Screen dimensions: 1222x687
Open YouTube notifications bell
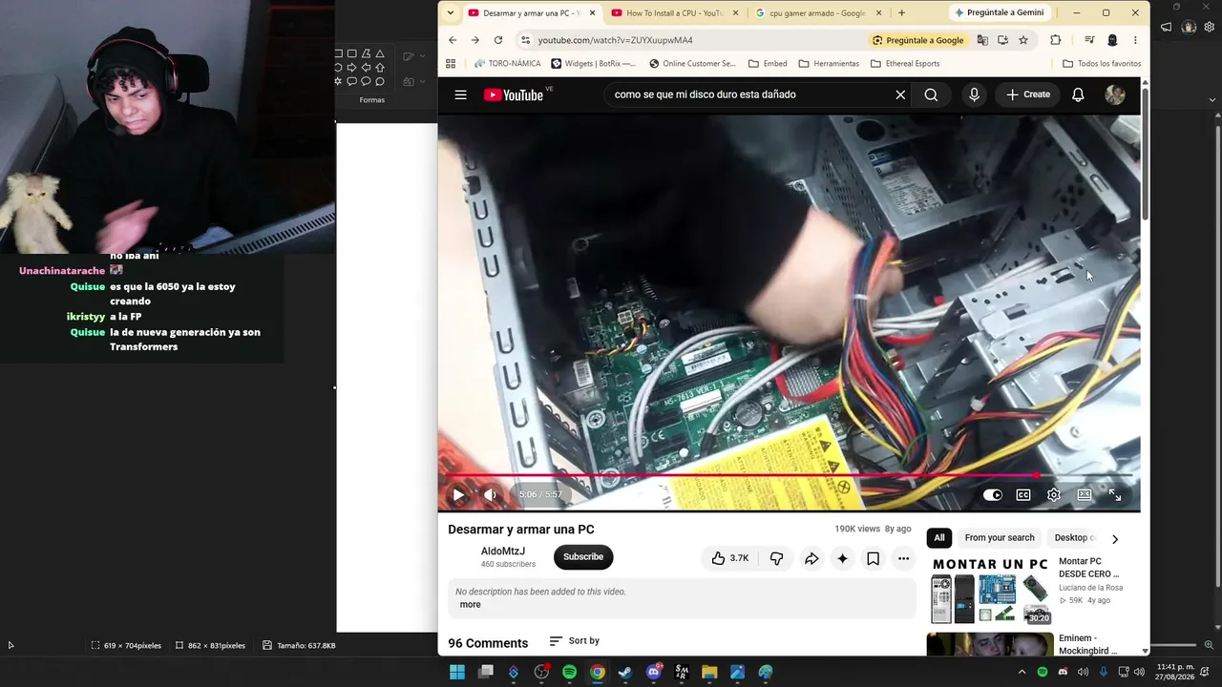tap(1078, 94)
